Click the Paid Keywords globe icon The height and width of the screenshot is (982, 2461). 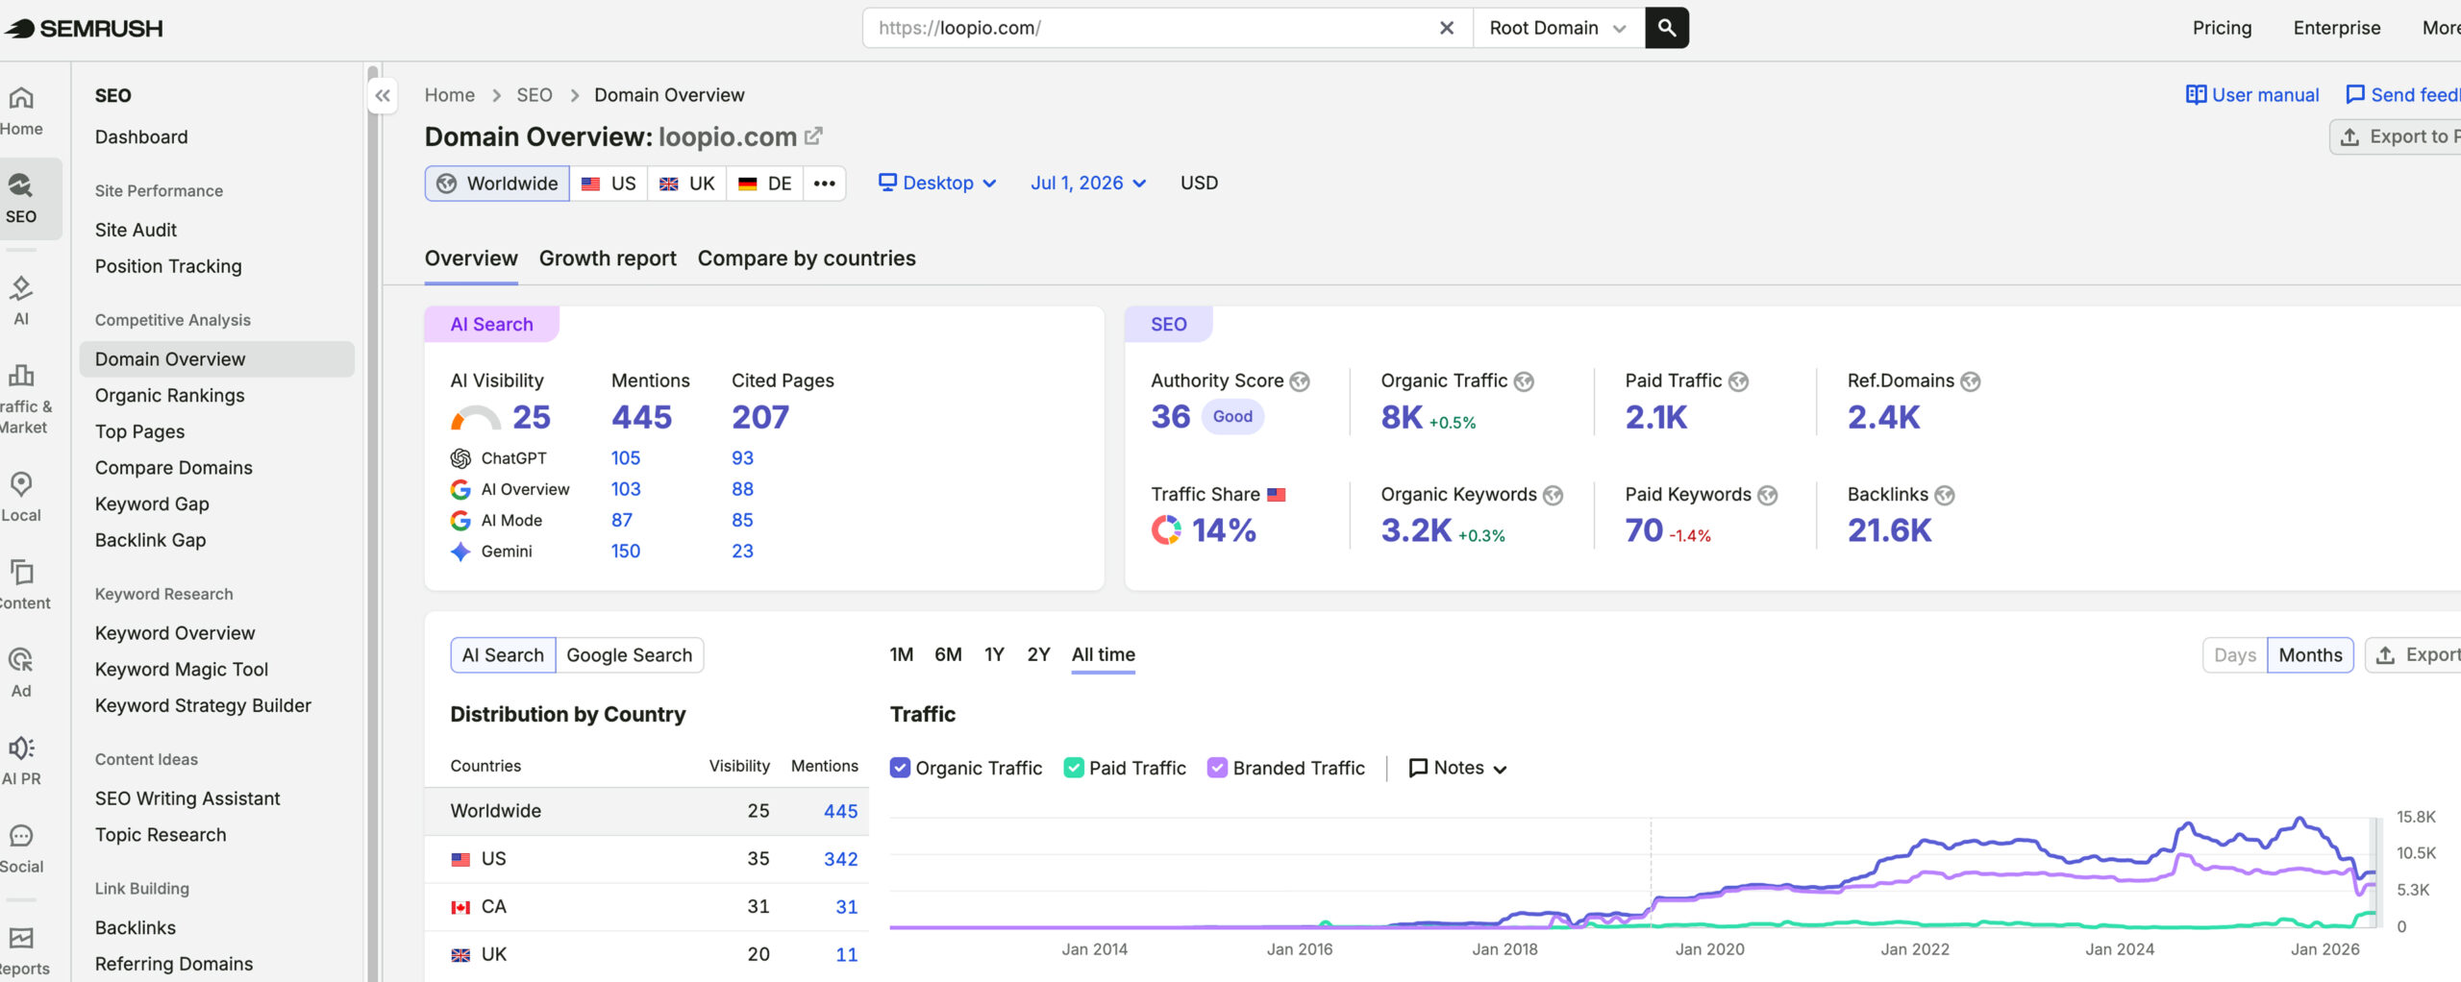1768,495
